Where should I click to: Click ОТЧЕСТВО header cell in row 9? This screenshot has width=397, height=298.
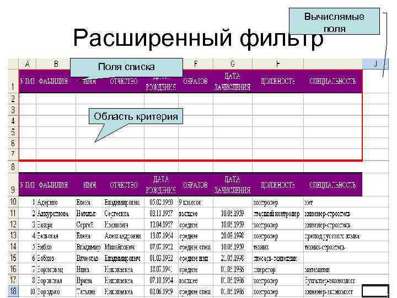[x=124, y=185]
